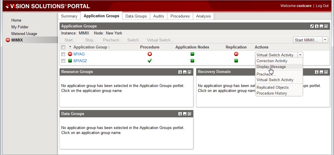Sort by the Application Group column arrows
Image resolution: width=334 pixels, height=155 pixels.
tap(109, 47)
